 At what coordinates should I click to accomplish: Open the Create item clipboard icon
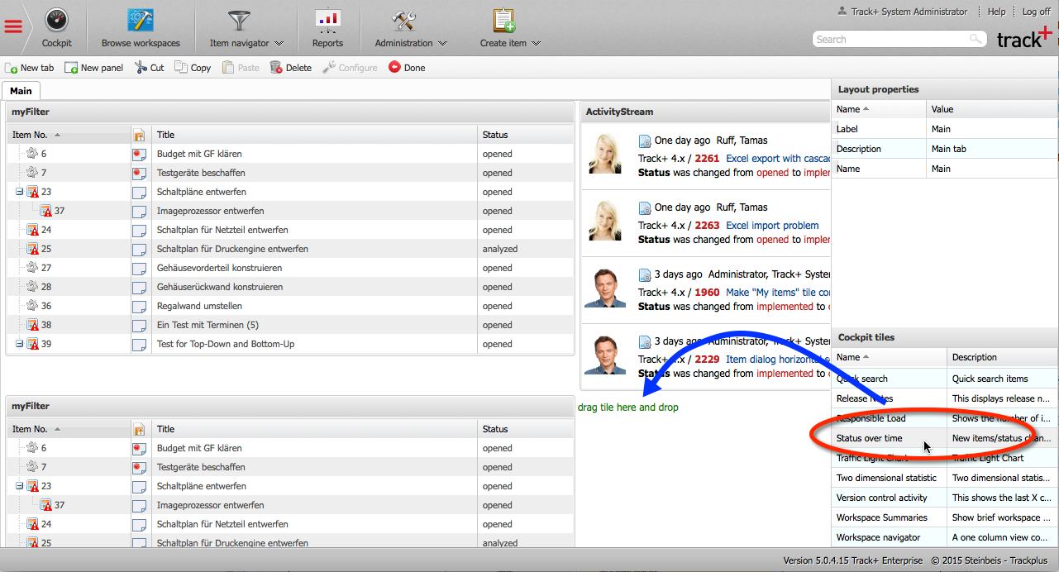point(503,21)
